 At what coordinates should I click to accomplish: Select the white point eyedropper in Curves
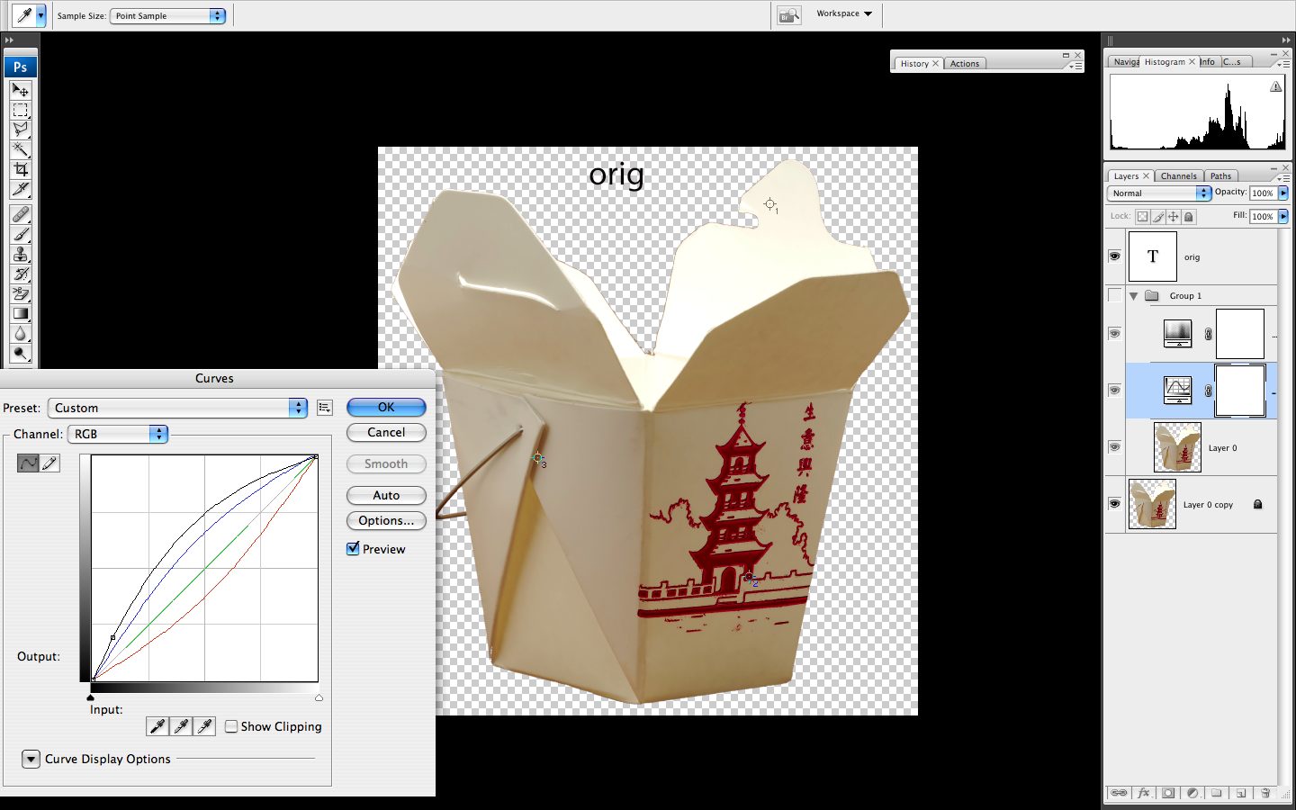click(x=204, y=726)
